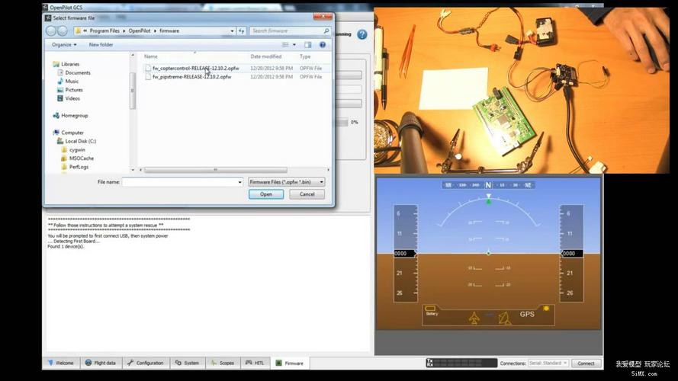Open Local Disk (C:)
Image resolution: width=678 pixels, height=381 pixels.
(x=80, y=141)
